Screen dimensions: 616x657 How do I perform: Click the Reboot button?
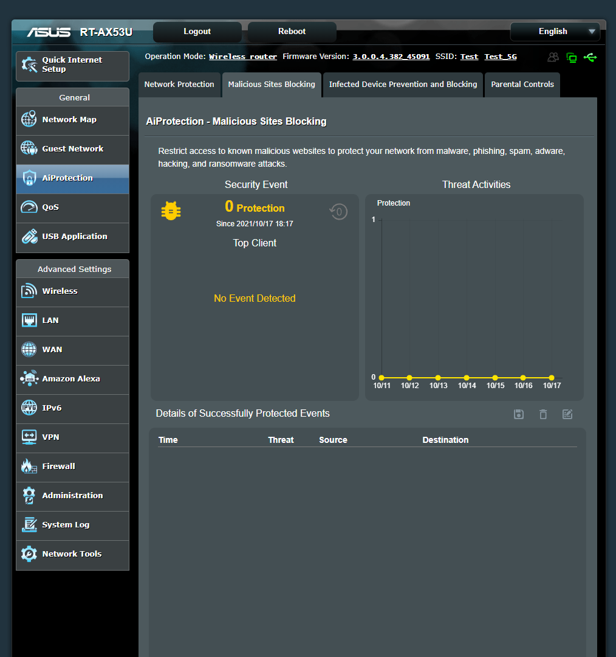pyautogui.click(x=292, y=32)
